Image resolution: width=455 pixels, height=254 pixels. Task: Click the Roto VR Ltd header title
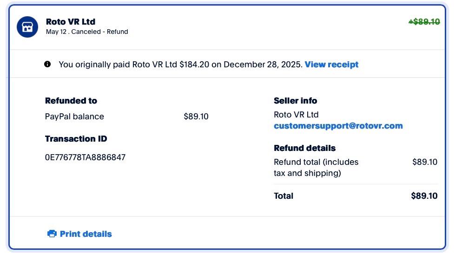(71, 22)
